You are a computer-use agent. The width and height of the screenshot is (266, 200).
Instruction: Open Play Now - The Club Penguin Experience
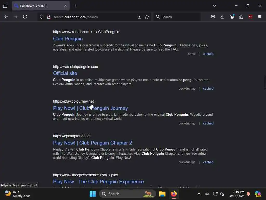(98, 182)
